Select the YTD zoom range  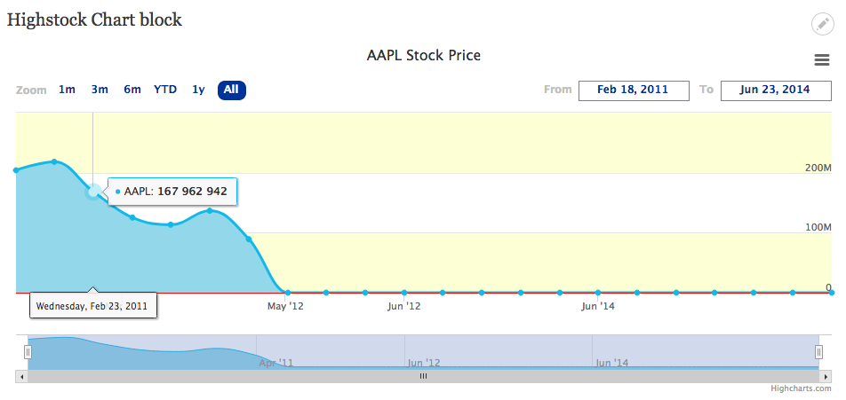[x=165, y=90]
